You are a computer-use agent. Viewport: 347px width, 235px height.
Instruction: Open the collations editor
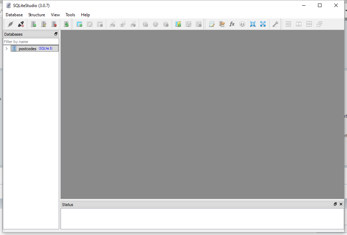tap(242, 24)
